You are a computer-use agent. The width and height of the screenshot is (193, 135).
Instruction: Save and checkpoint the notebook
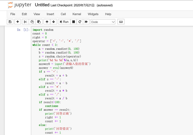coord(10,22)
